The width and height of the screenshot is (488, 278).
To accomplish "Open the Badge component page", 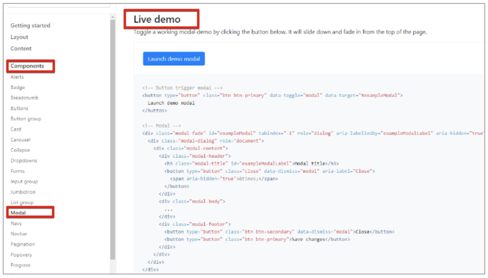I will coord(18,88).
